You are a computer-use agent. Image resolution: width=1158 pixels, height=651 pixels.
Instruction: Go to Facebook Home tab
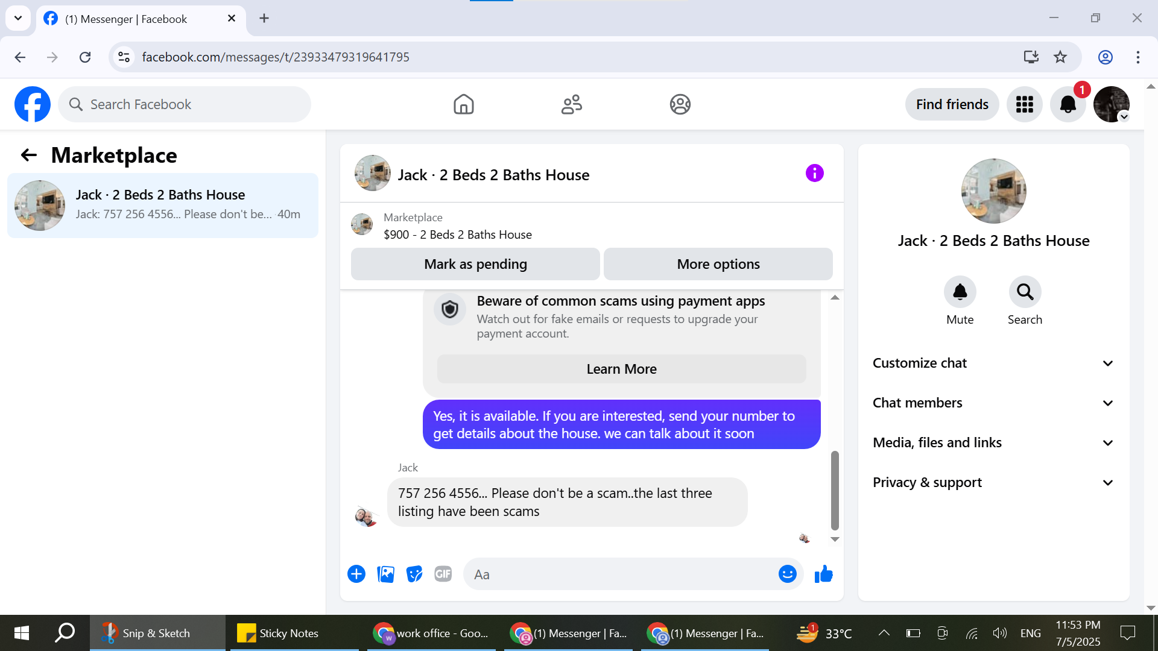coord(463,104)
